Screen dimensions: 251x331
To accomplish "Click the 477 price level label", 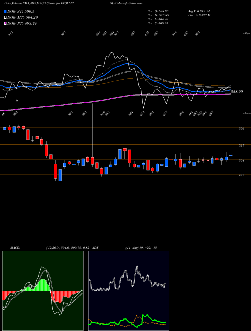I will click(x=241, y=175).
